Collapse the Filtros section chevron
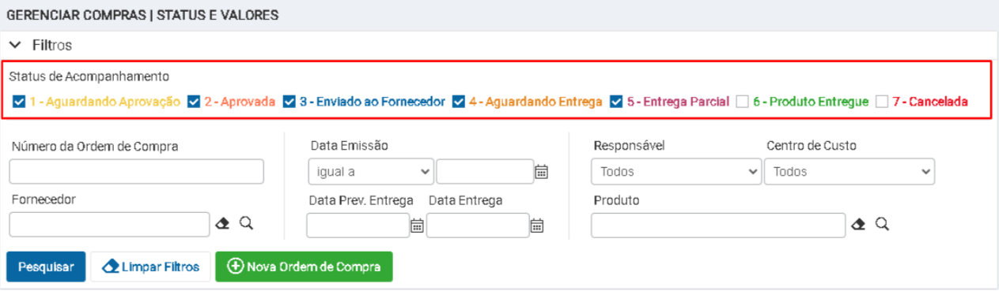 [x=14, y=46]
